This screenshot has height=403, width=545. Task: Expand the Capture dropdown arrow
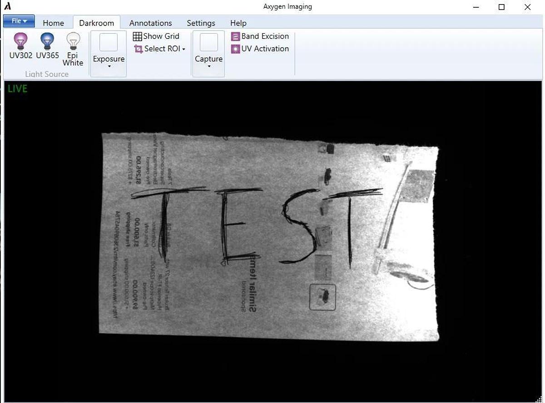[x=208, y=67]
